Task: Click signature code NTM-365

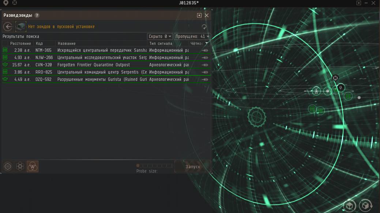Action: pos(44,50)
